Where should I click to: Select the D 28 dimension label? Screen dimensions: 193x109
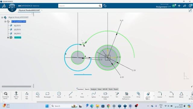(122, 77)
